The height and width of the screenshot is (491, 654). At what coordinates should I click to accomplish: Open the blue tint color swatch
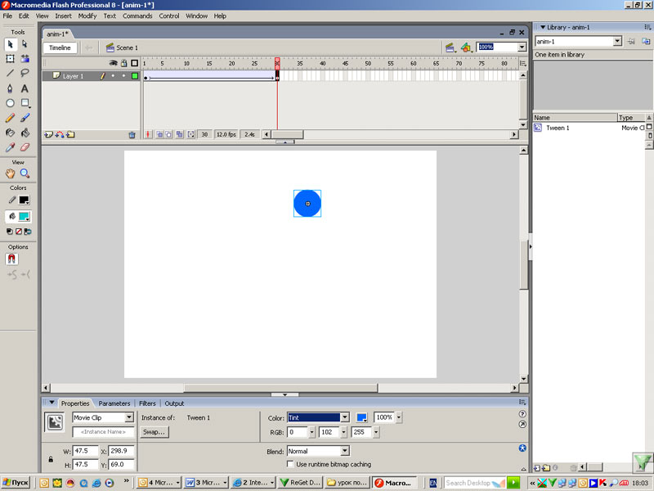click(361, 417)
